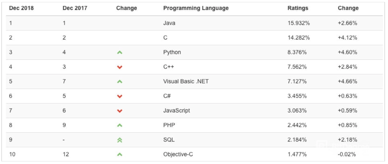The width and height of the screenshot is (388, 164).
Task: Select the Java language name
Action: pyautogui.click(x=169, y=23)
